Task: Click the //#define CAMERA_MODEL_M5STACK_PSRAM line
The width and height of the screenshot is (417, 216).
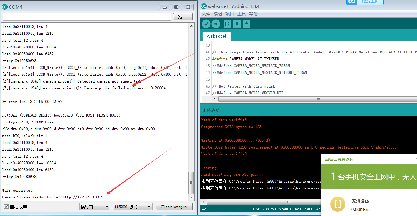Action: pos(251,65)
